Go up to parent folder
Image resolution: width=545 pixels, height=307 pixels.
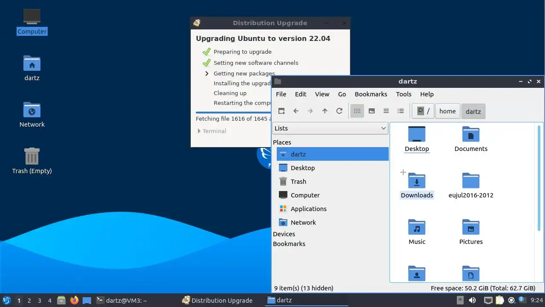[x=325, y=111]
